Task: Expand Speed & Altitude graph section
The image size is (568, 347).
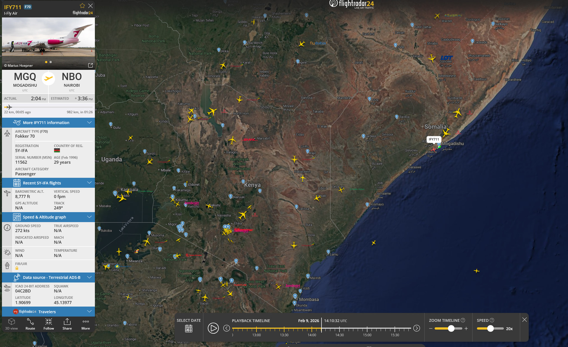Action: [89, 217]
